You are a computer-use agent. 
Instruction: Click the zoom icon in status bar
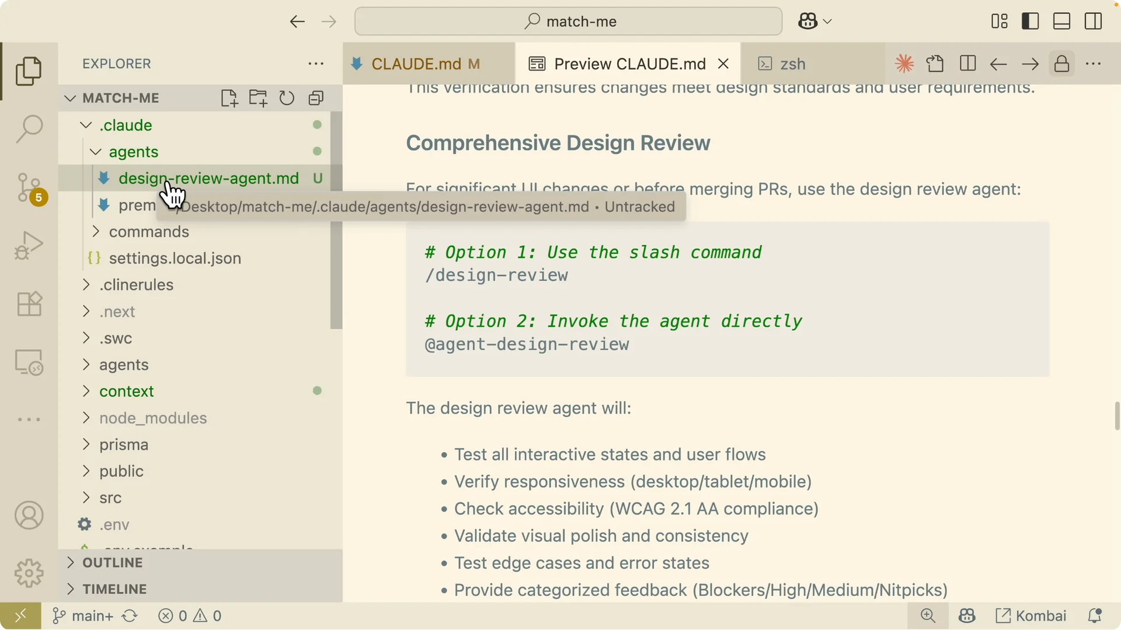click(x=928, y=616)
